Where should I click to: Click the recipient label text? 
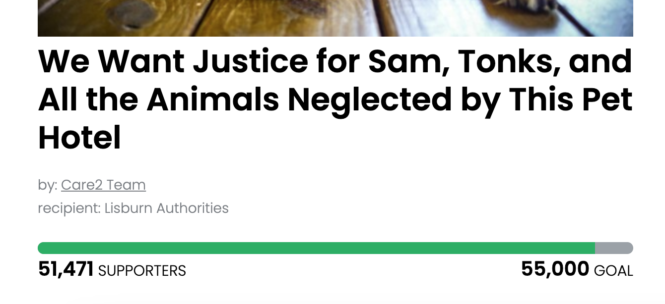pyautogui.click(x=69, y=208)
